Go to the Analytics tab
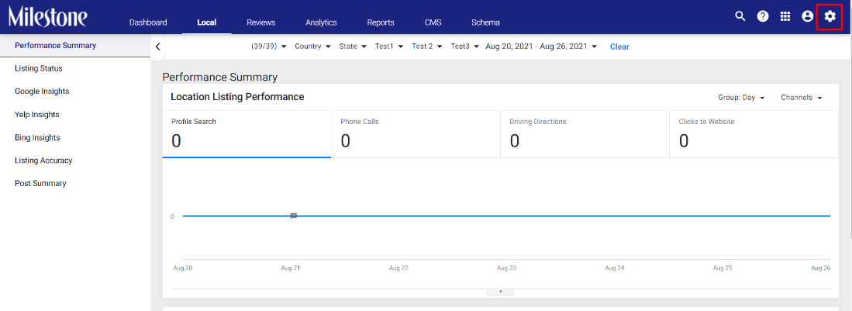This screenshot has height=311, width=852. pyautogui.click(x=321, y=22)
